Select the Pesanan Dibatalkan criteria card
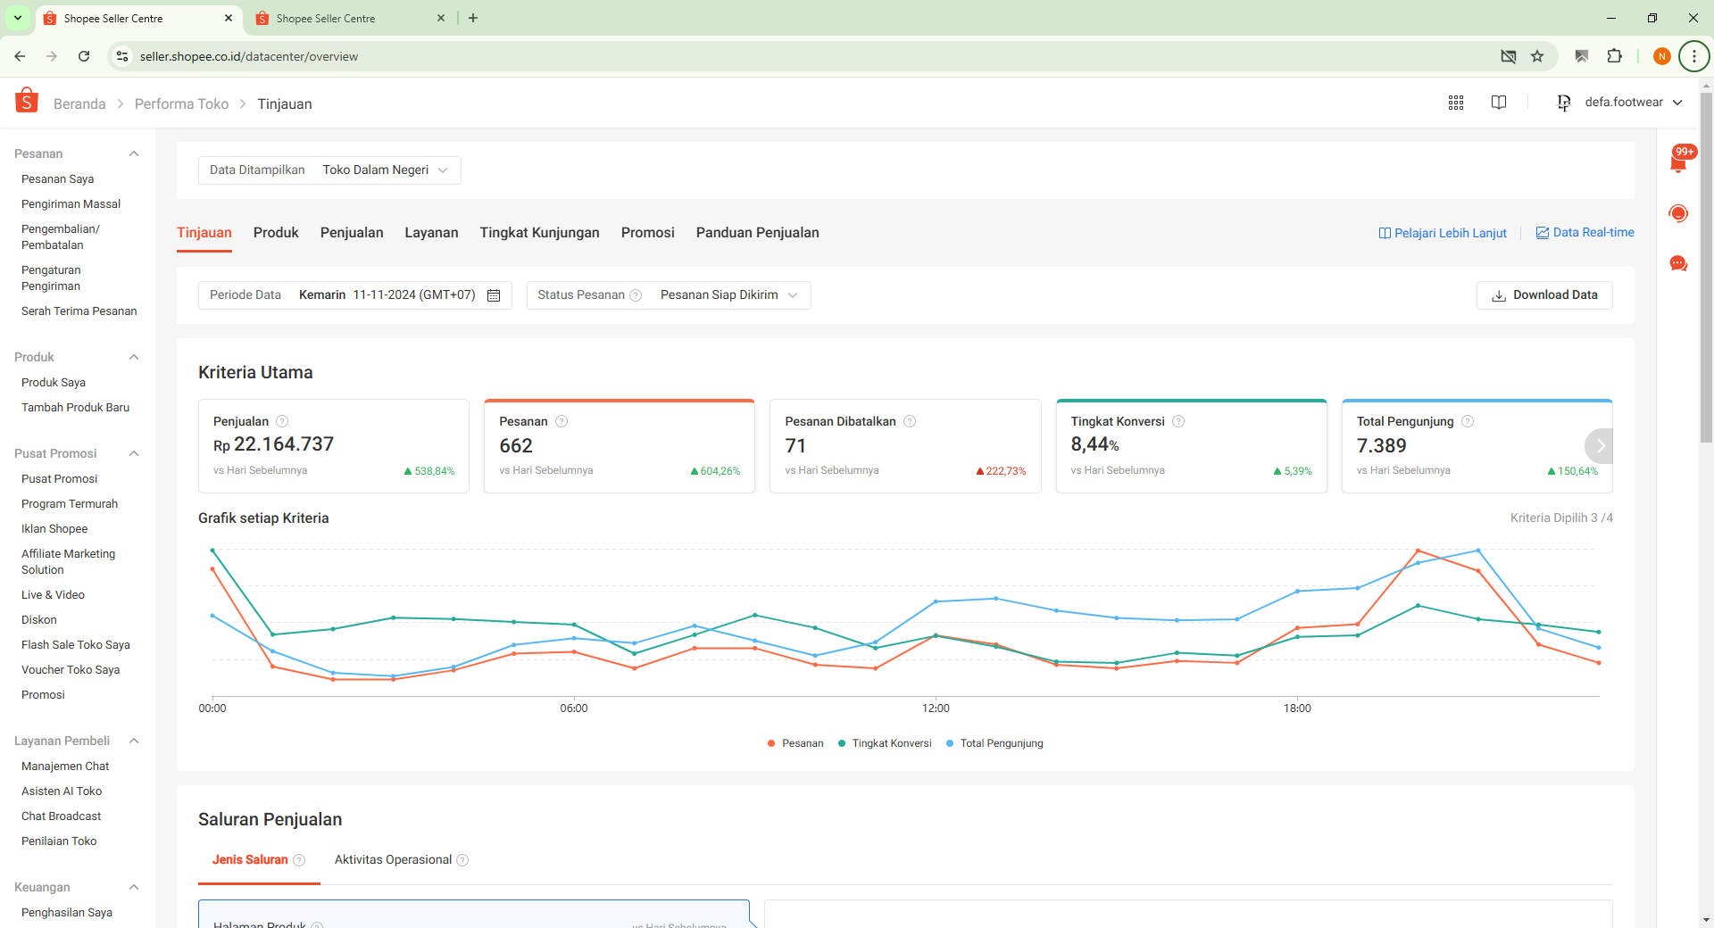The height and width of the screenshot is (928, 1714). 905,446
